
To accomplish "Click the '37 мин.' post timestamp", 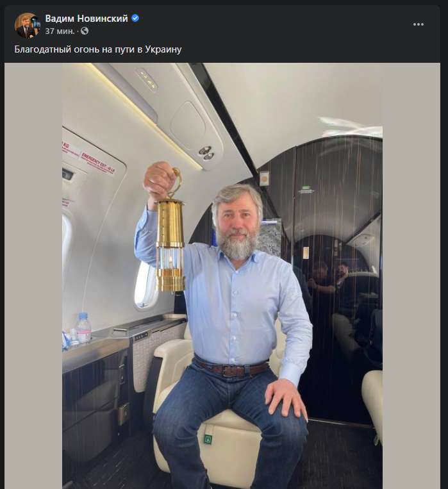I will (60, 31).
